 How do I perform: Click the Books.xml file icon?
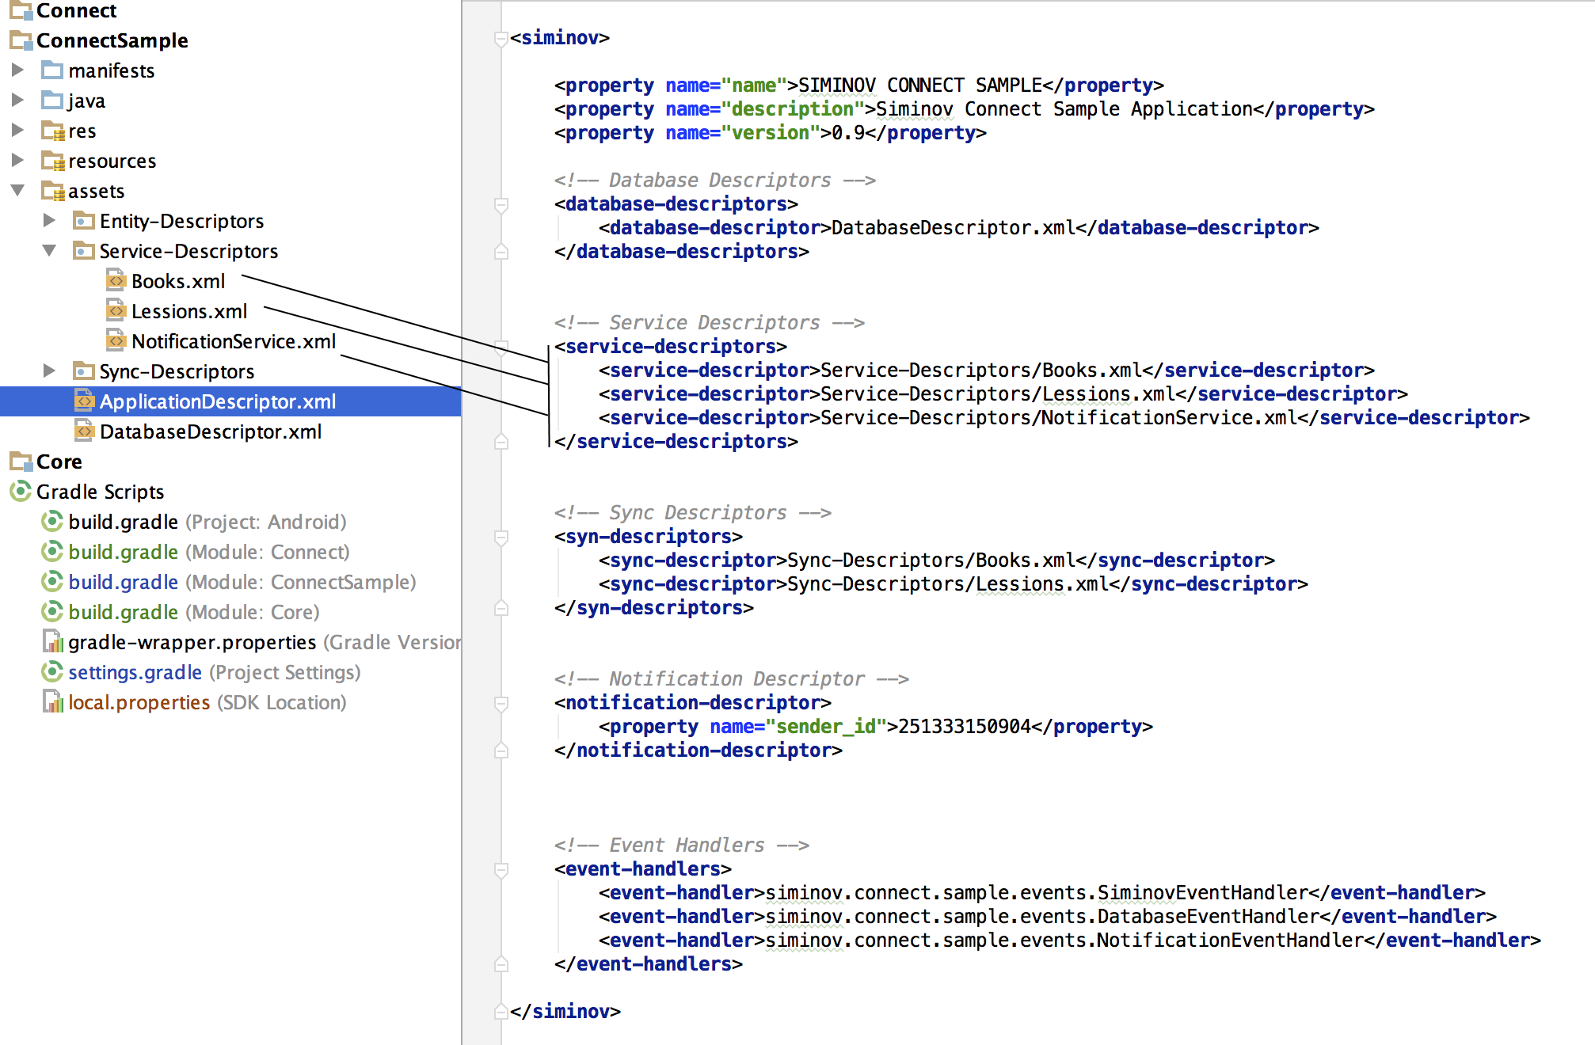[x=116, y=280]
